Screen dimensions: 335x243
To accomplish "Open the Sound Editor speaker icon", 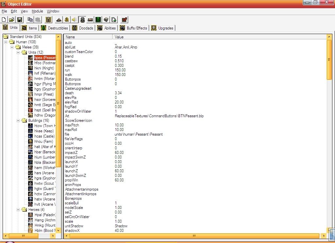I will pyautogui.click(x=74, y=20).
